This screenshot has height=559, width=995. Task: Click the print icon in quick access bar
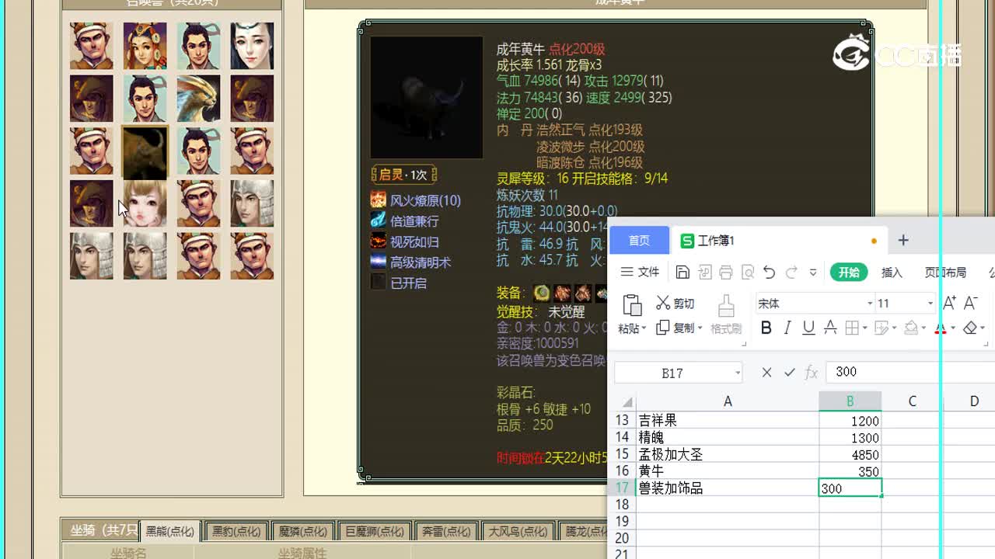coord(725,272)
